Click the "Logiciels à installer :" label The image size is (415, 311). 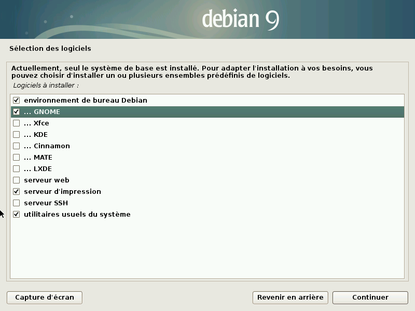tap(46, 85)
